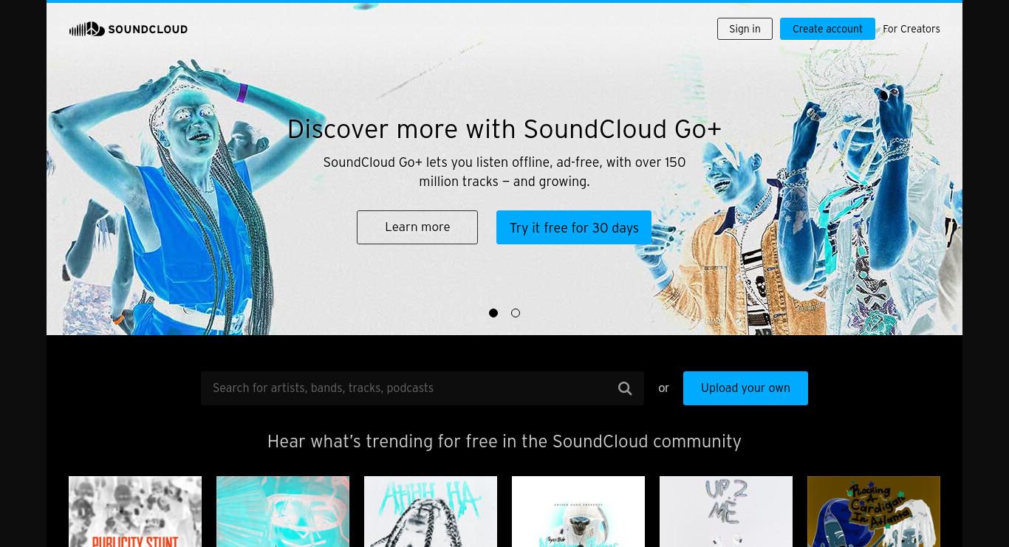
Task: Start the Try it free for 30 days offer
Action: click(574, 227)
